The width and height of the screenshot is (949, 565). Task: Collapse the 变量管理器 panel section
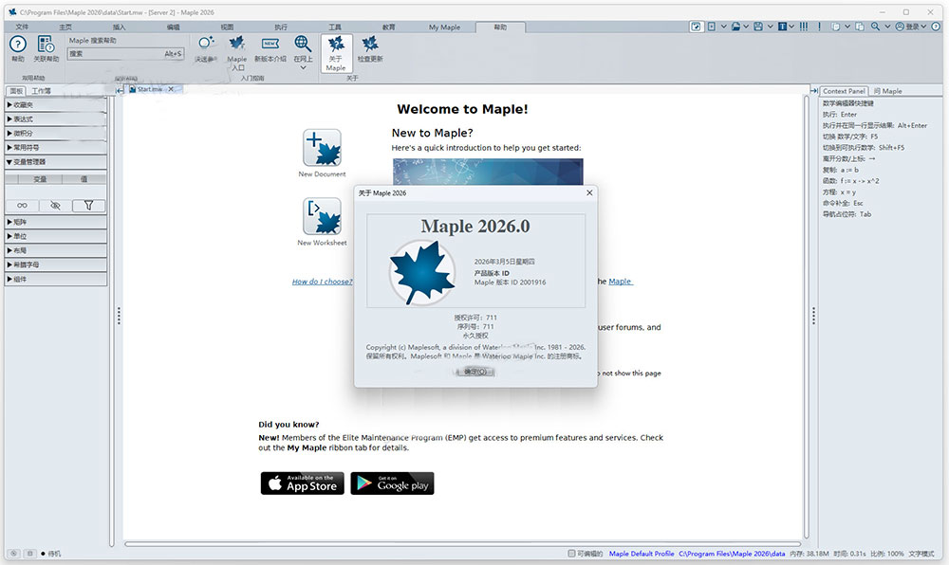point(30,160)
